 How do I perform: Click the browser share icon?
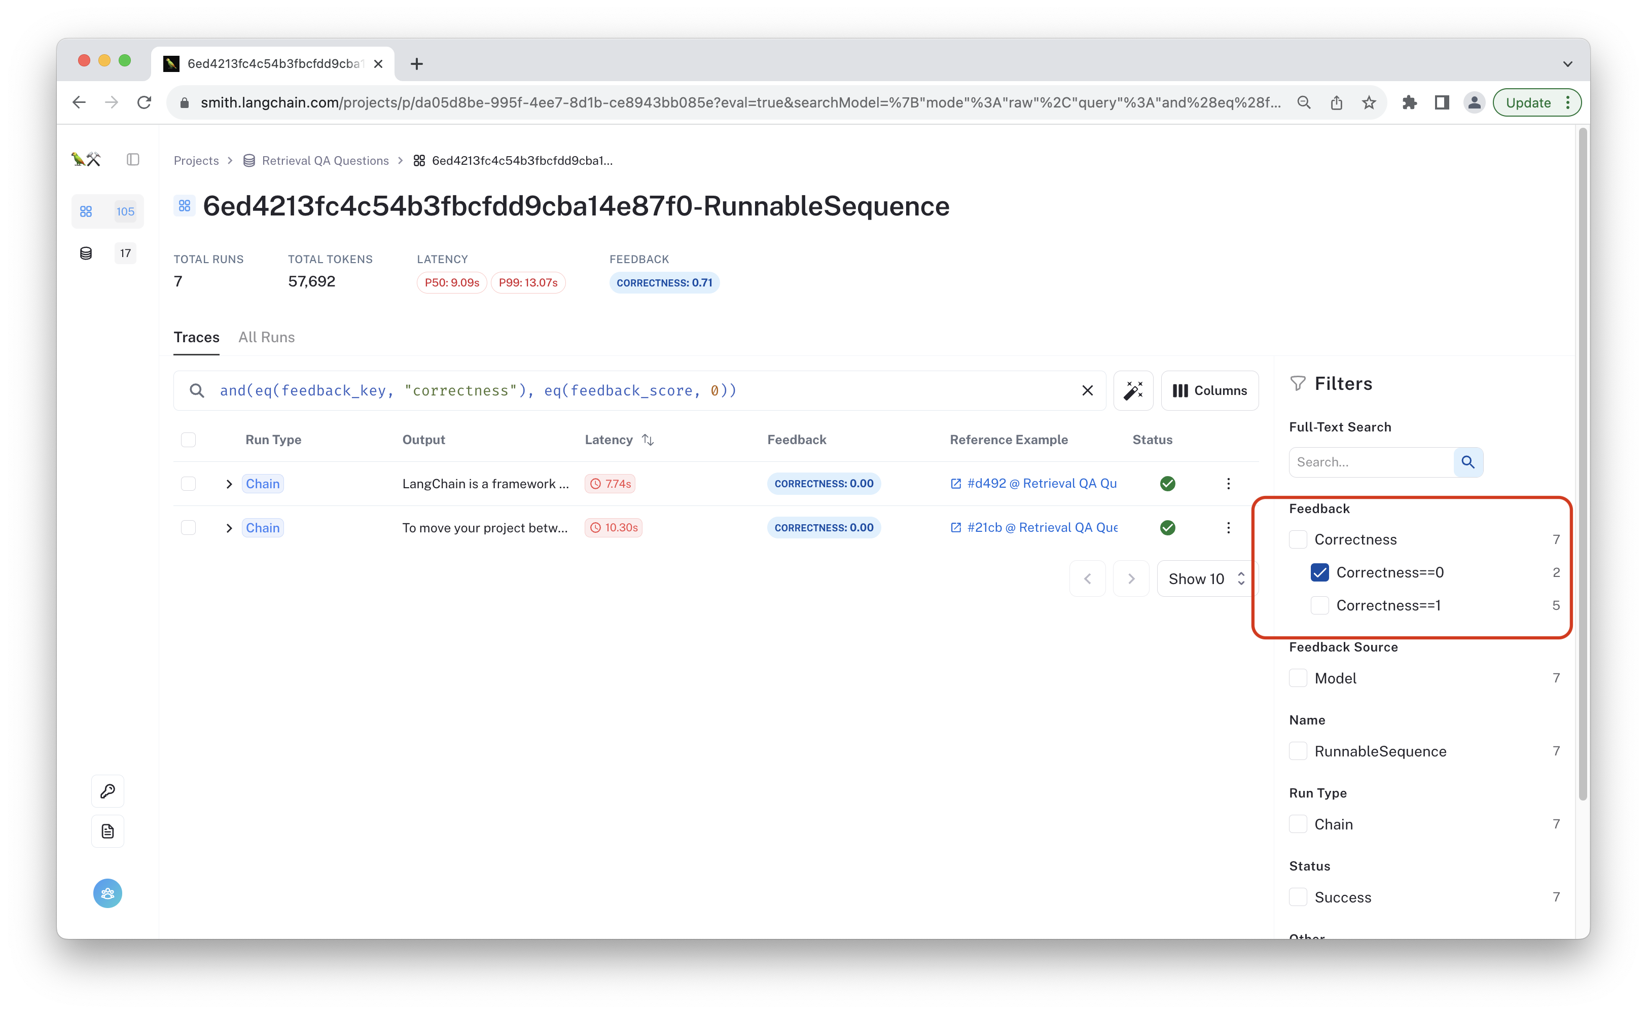click(1337, 102)
